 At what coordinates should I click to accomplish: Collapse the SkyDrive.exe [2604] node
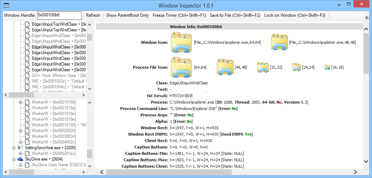coord(14,159)
